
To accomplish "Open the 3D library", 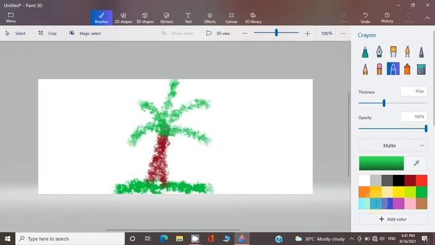I will (253, 18).
